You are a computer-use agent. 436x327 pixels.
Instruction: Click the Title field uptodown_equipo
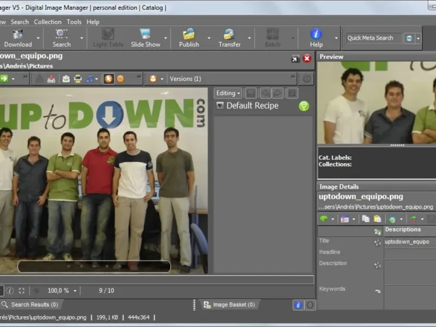pos(410,242)
